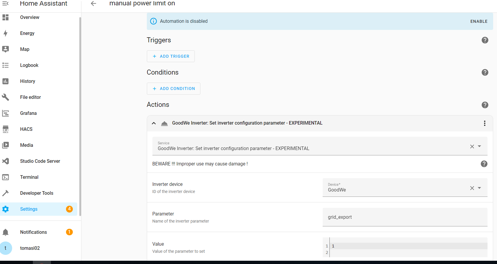Viewport: 497px width, 264px height.
Task: Click the HACS store icon
Action: tap(5, 129)
